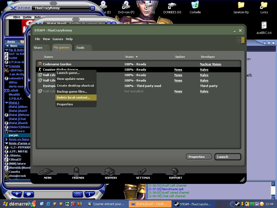Switch to the Tools tab
277x208 pixels.
point(83,48)
